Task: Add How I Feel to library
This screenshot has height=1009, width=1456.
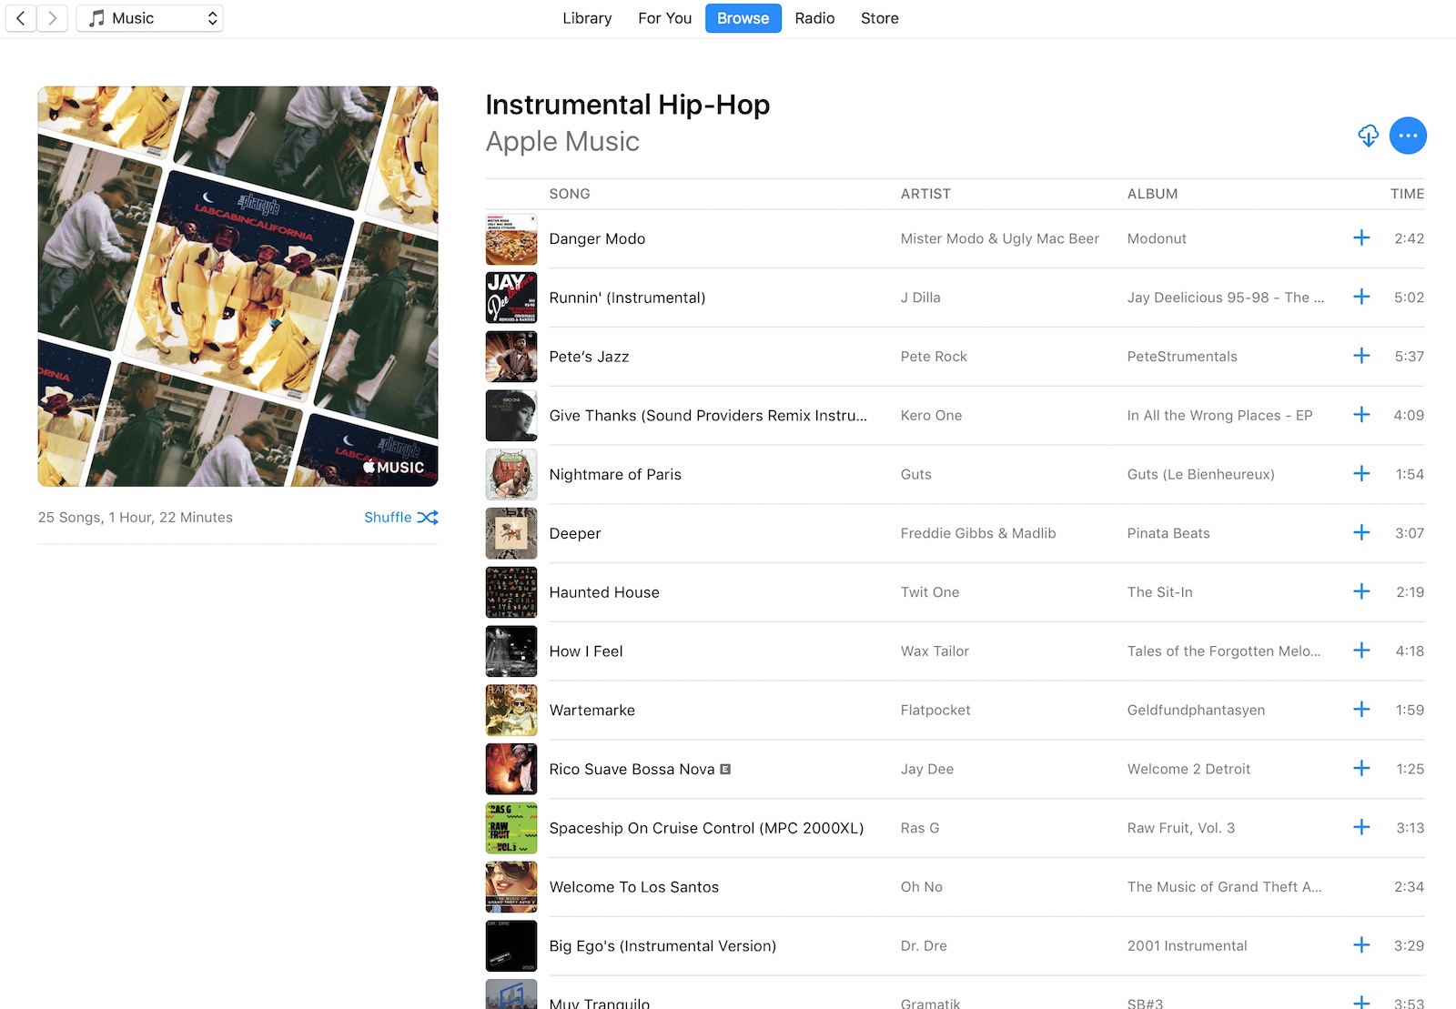Action: [x=1361, y=651]
